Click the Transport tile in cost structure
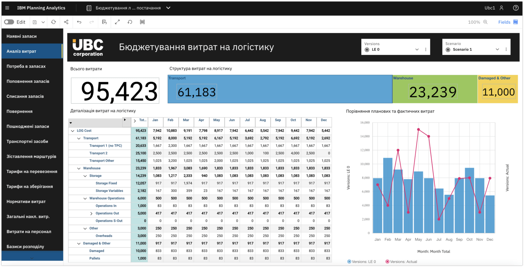 coord(280,89)
